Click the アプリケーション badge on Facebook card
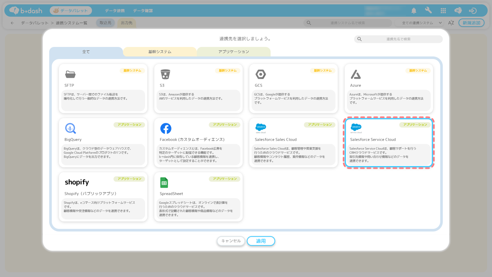This screenshot has height=277, width=492. coord(224,125)
